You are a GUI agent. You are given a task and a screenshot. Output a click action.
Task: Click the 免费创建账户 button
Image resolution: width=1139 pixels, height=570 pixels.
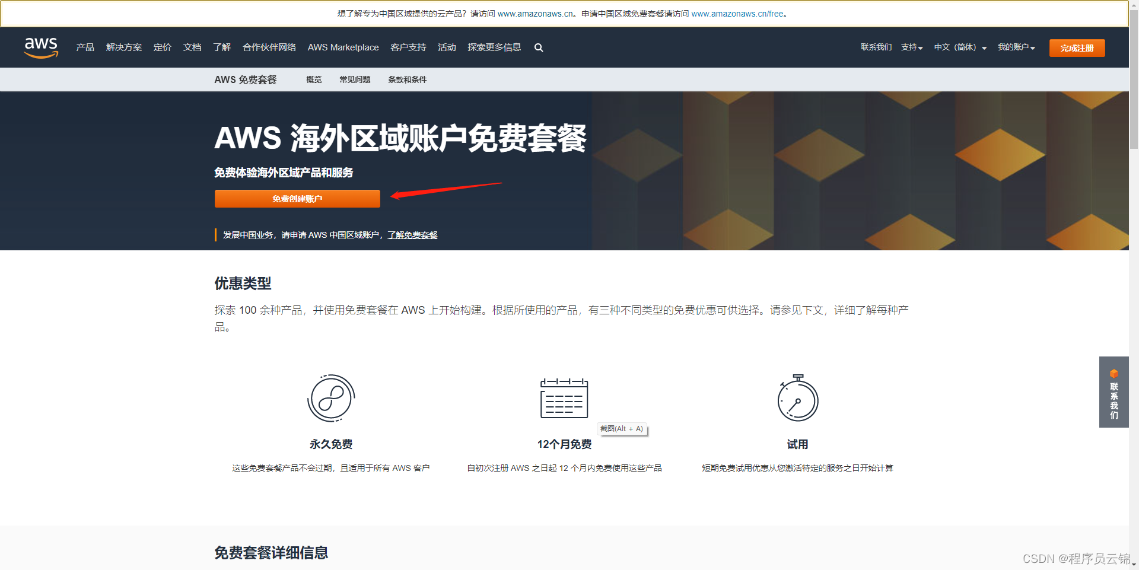(297, 199)
